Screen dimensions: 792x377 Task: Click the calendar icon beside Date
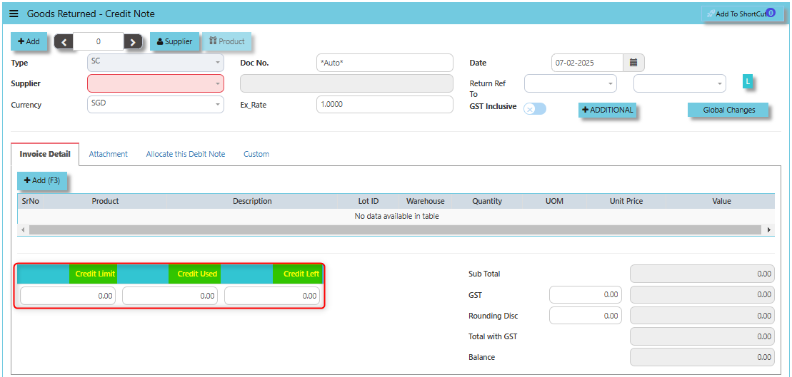(x=633, y=63)
